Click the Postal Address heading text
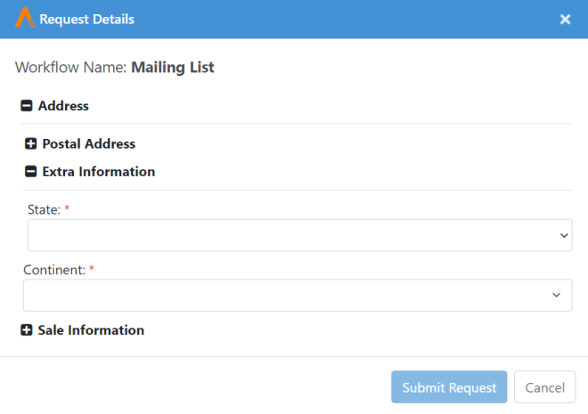588x414 pixels. coord(89,144)
